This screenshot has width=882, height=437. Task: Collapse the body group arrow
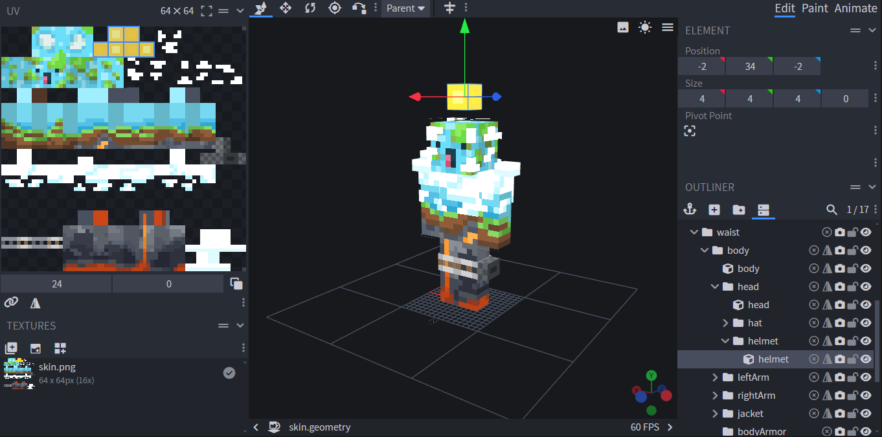point(705,251)
